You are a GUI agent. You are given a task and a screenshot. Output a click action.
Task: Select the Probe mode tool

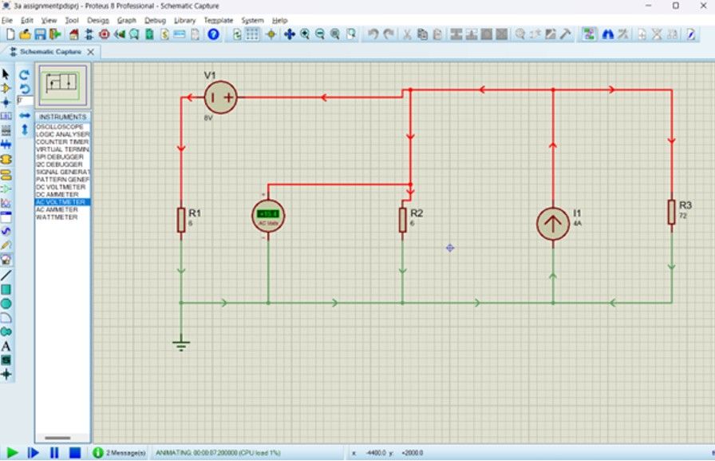[x=6, y=245]
